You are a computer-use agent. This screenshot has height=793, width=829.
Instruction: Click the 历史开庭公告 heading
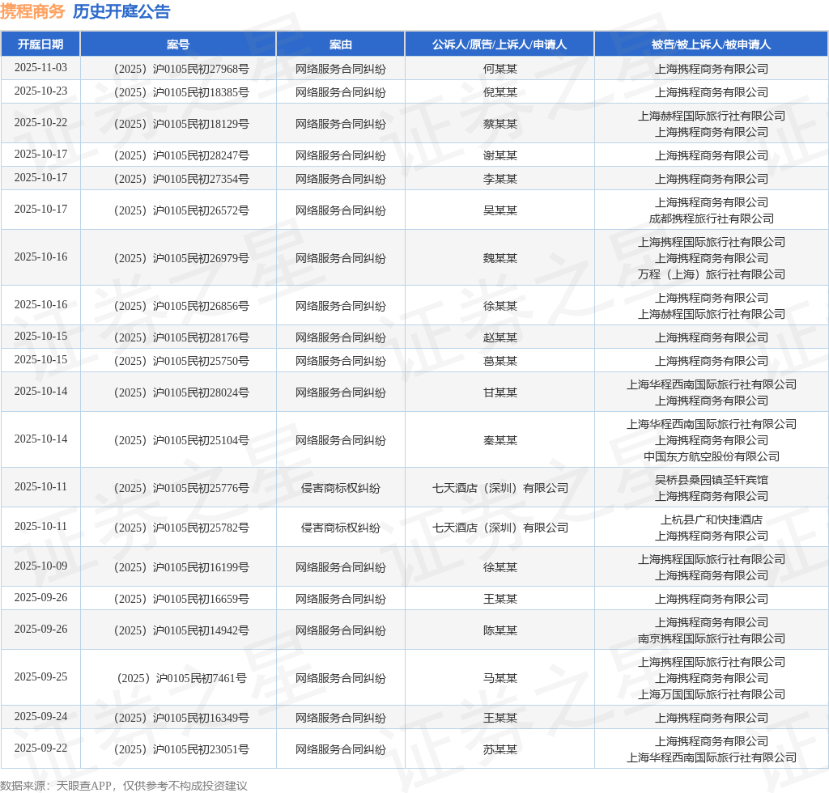tap(121, 11)
